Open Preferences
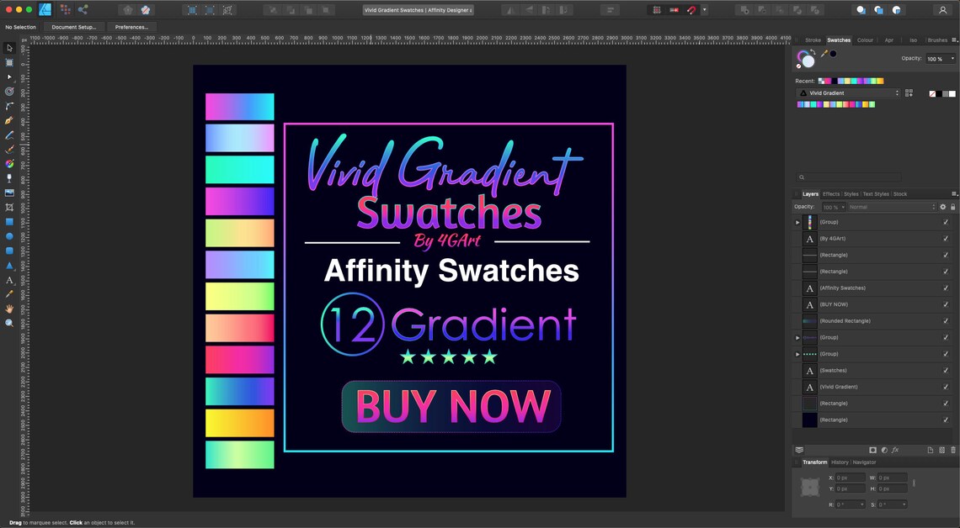 pos(131,26)
